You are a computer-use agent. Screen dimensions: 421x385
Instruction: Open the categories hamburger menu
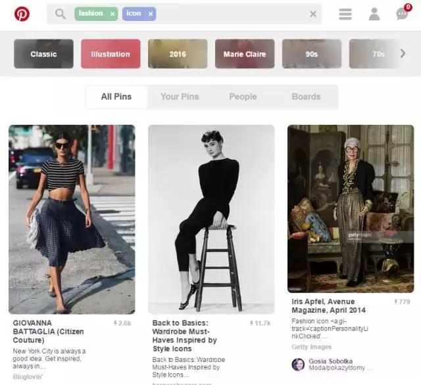coord(345,14)
